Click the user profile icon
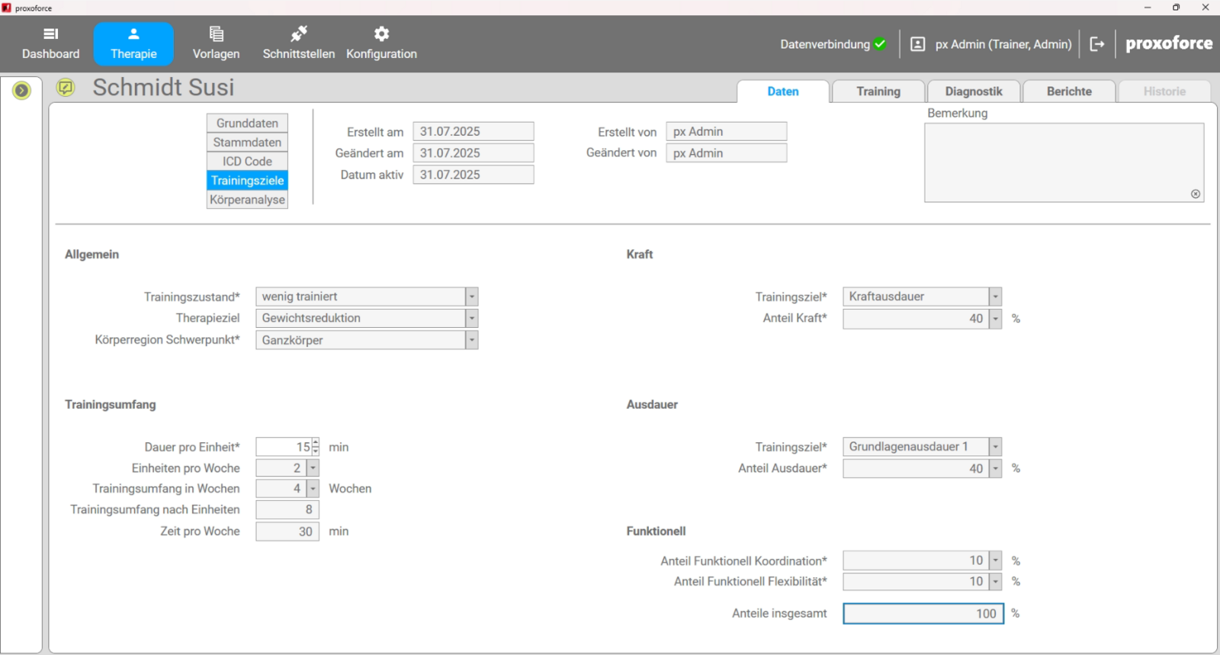 tap(918, 44)
